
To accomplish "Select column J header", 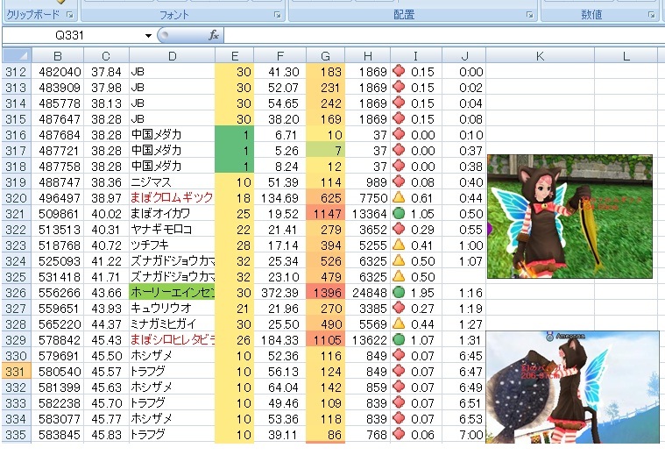I will coord(464,56).
